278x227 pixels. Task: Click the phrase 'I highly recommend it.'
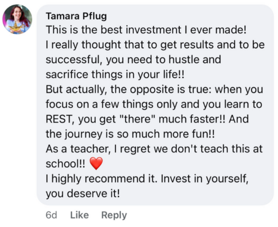[102, 179]
